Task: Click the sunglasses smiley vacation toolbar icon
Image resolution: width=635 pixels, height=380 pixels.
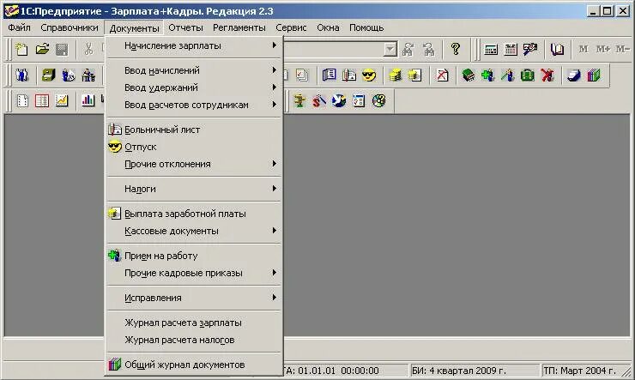Action: coord(369,75)
